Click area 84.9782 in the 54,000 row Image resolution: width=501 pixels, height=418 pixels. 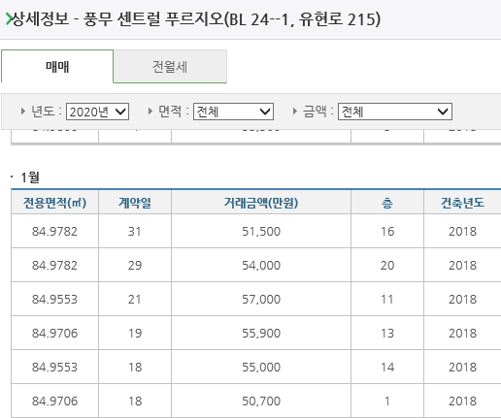[x=54, y=266]
